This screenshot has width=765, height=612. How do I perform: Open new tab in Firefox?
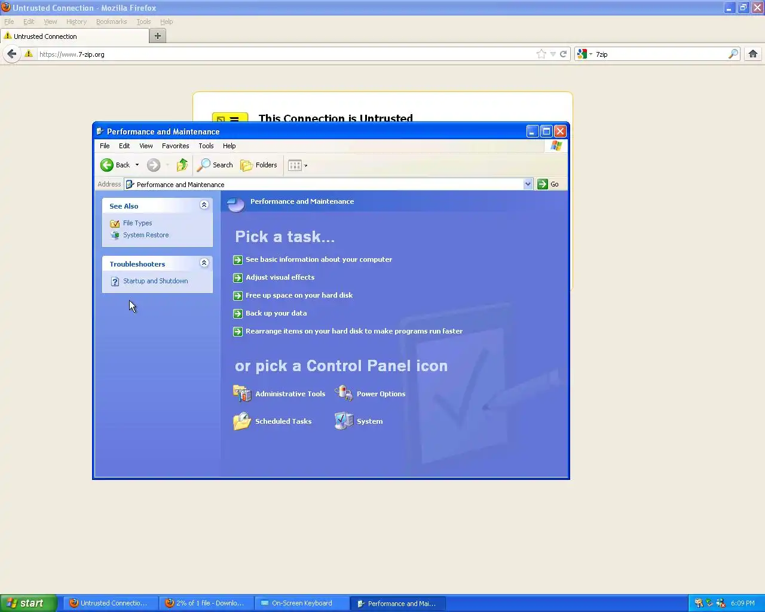(x=158, y=36)
